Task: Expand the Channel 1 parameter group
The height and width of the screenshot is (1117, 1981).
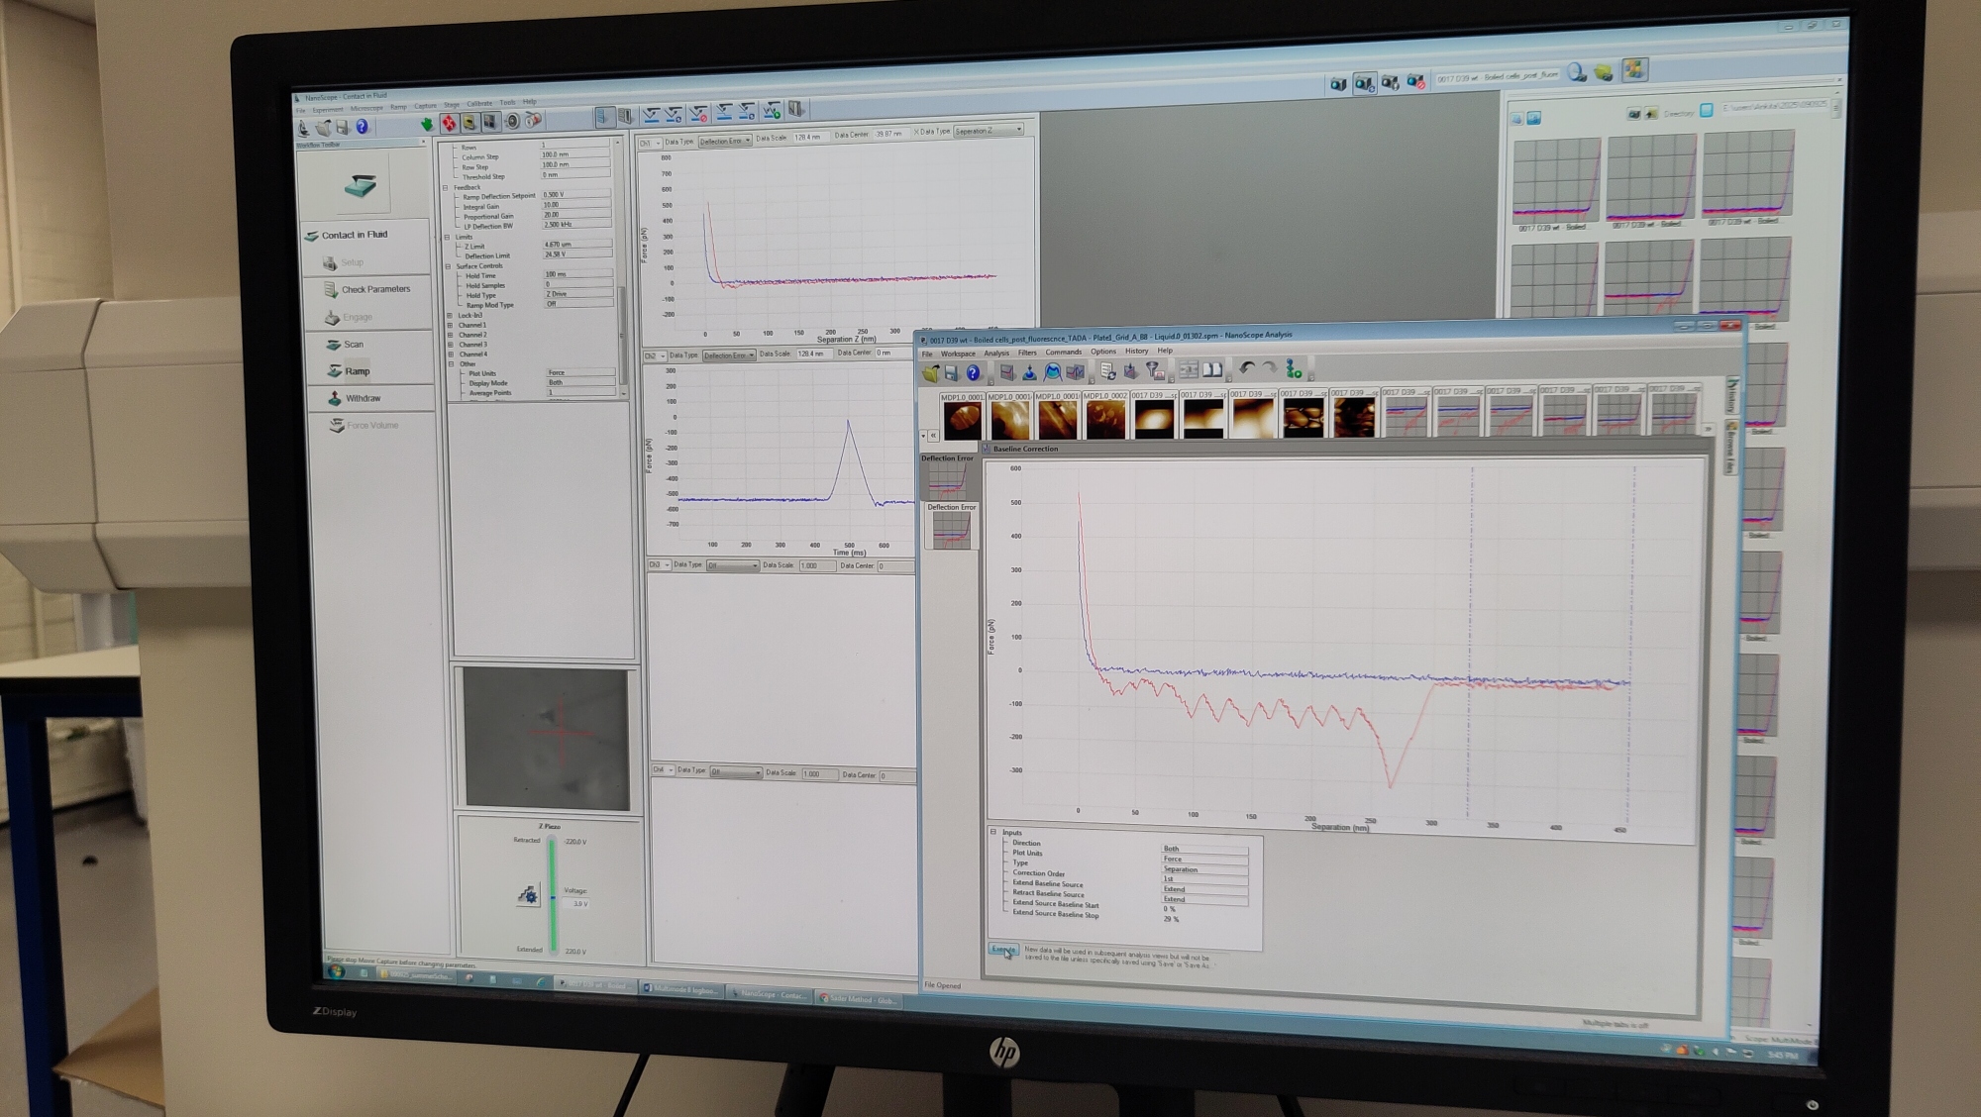Action: (x=451, y=325)
